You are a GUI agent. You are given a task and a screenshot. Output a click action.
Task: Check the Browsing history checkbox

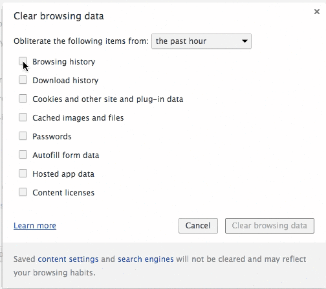(23, 61)
